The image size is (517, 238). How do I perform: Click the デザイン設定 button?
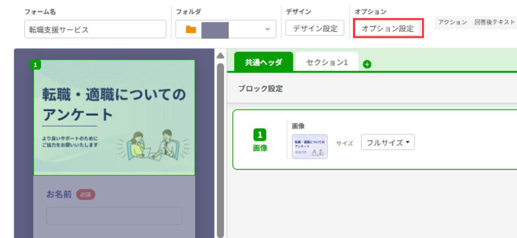pyautogui.click(x=315, y=28)
